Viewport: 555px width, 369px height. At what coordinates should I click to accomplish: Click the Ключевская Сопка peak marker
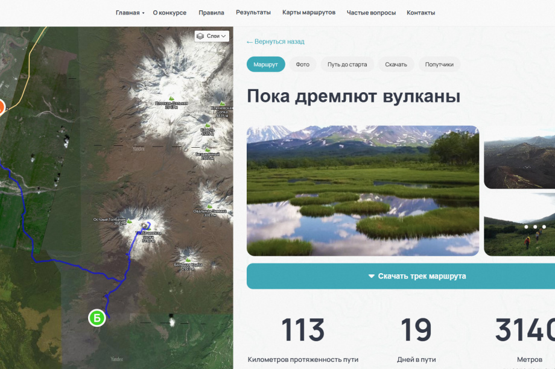pos(222,103)
